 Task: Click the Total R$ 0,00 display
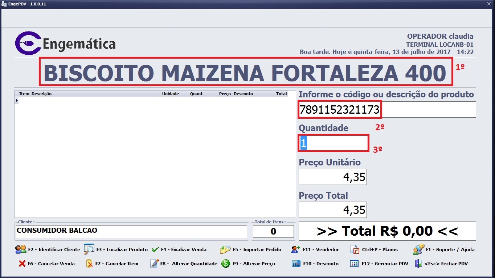[x=387, y=231]
